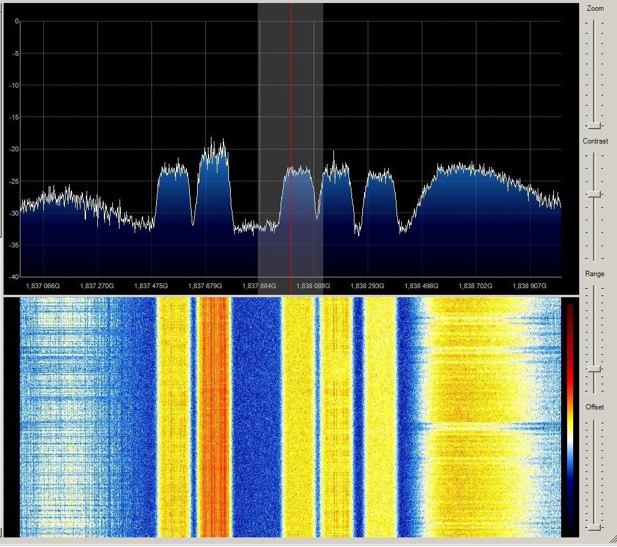Image resolution: width=617 pixels, height=547 pixels.
Task: Click the Range slider handle
Action: [x=594, y=369]
